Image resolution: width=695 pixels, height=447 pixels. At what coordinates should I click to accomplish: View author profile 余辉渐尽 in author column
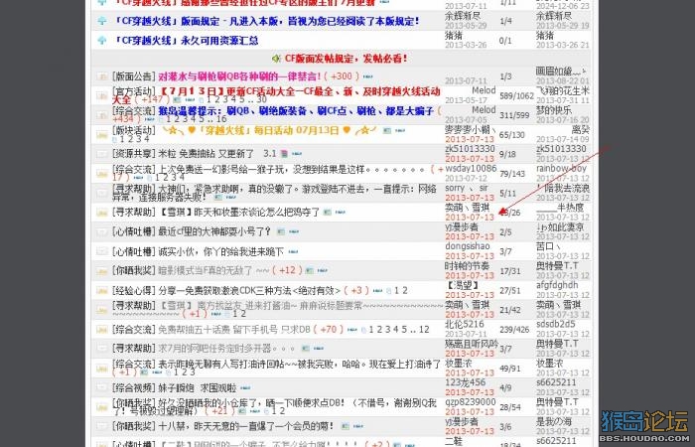tap(463, 16)
